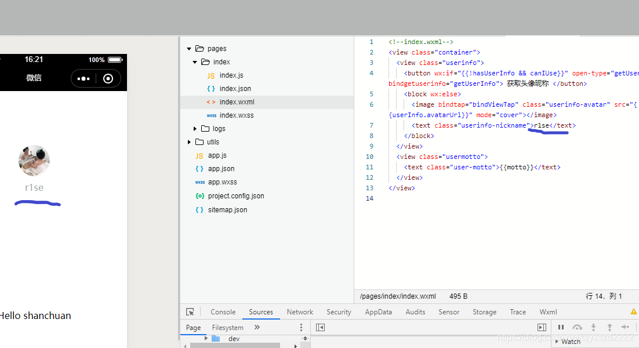Click the JS icon beside index.js
This screenshot has height=348, width=639.
210,76
